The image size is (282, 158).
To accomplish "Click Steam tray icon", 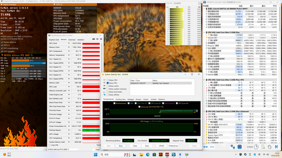I will [x=245, y=155].
